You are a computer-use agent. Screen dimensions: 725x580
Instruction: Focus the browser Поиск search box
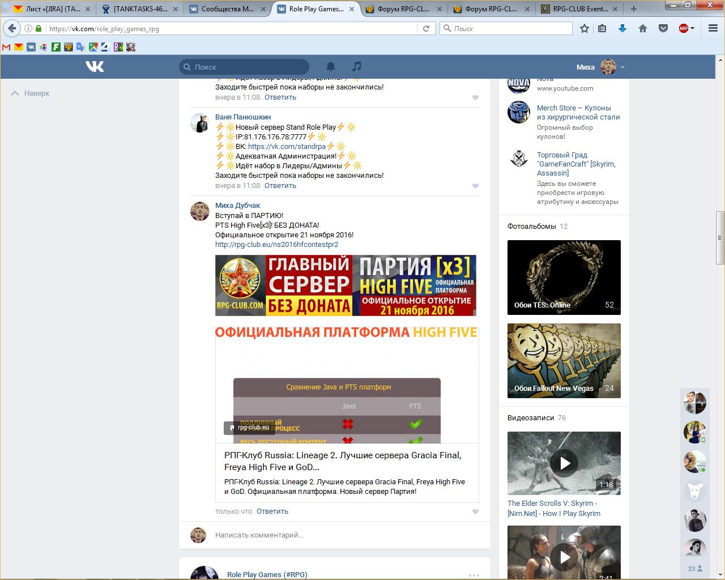(506, 28)
